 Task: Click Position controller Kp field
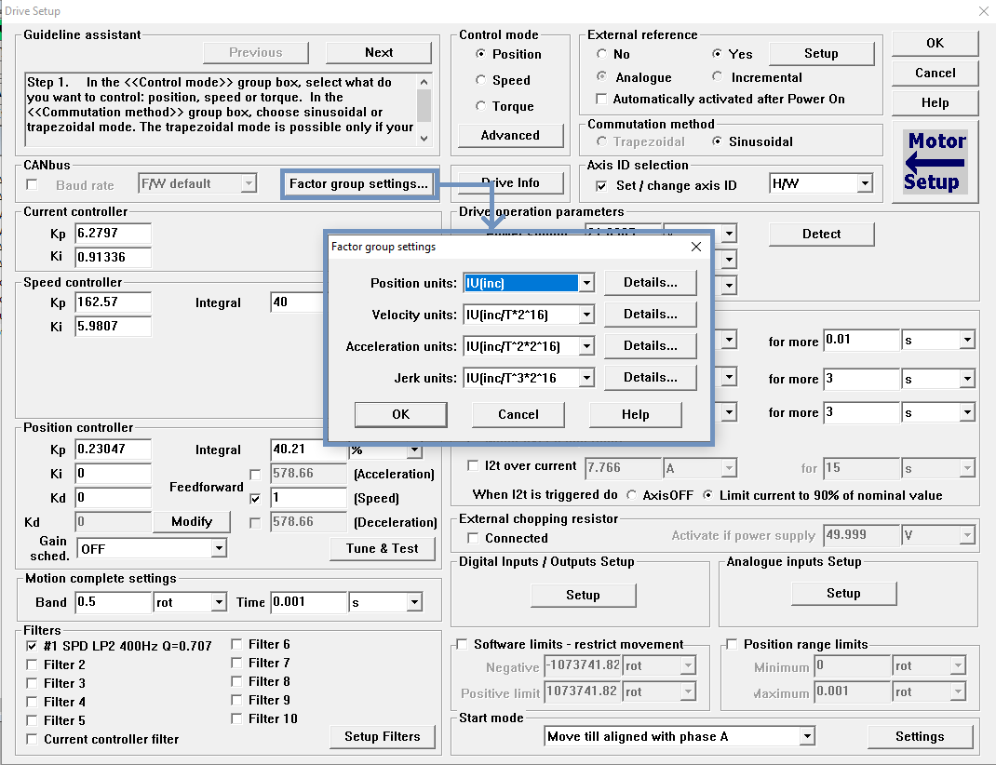pyautogui.click(x=113, y=450)
